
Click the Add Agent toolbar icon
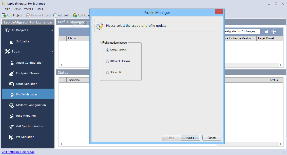point(75,15)
